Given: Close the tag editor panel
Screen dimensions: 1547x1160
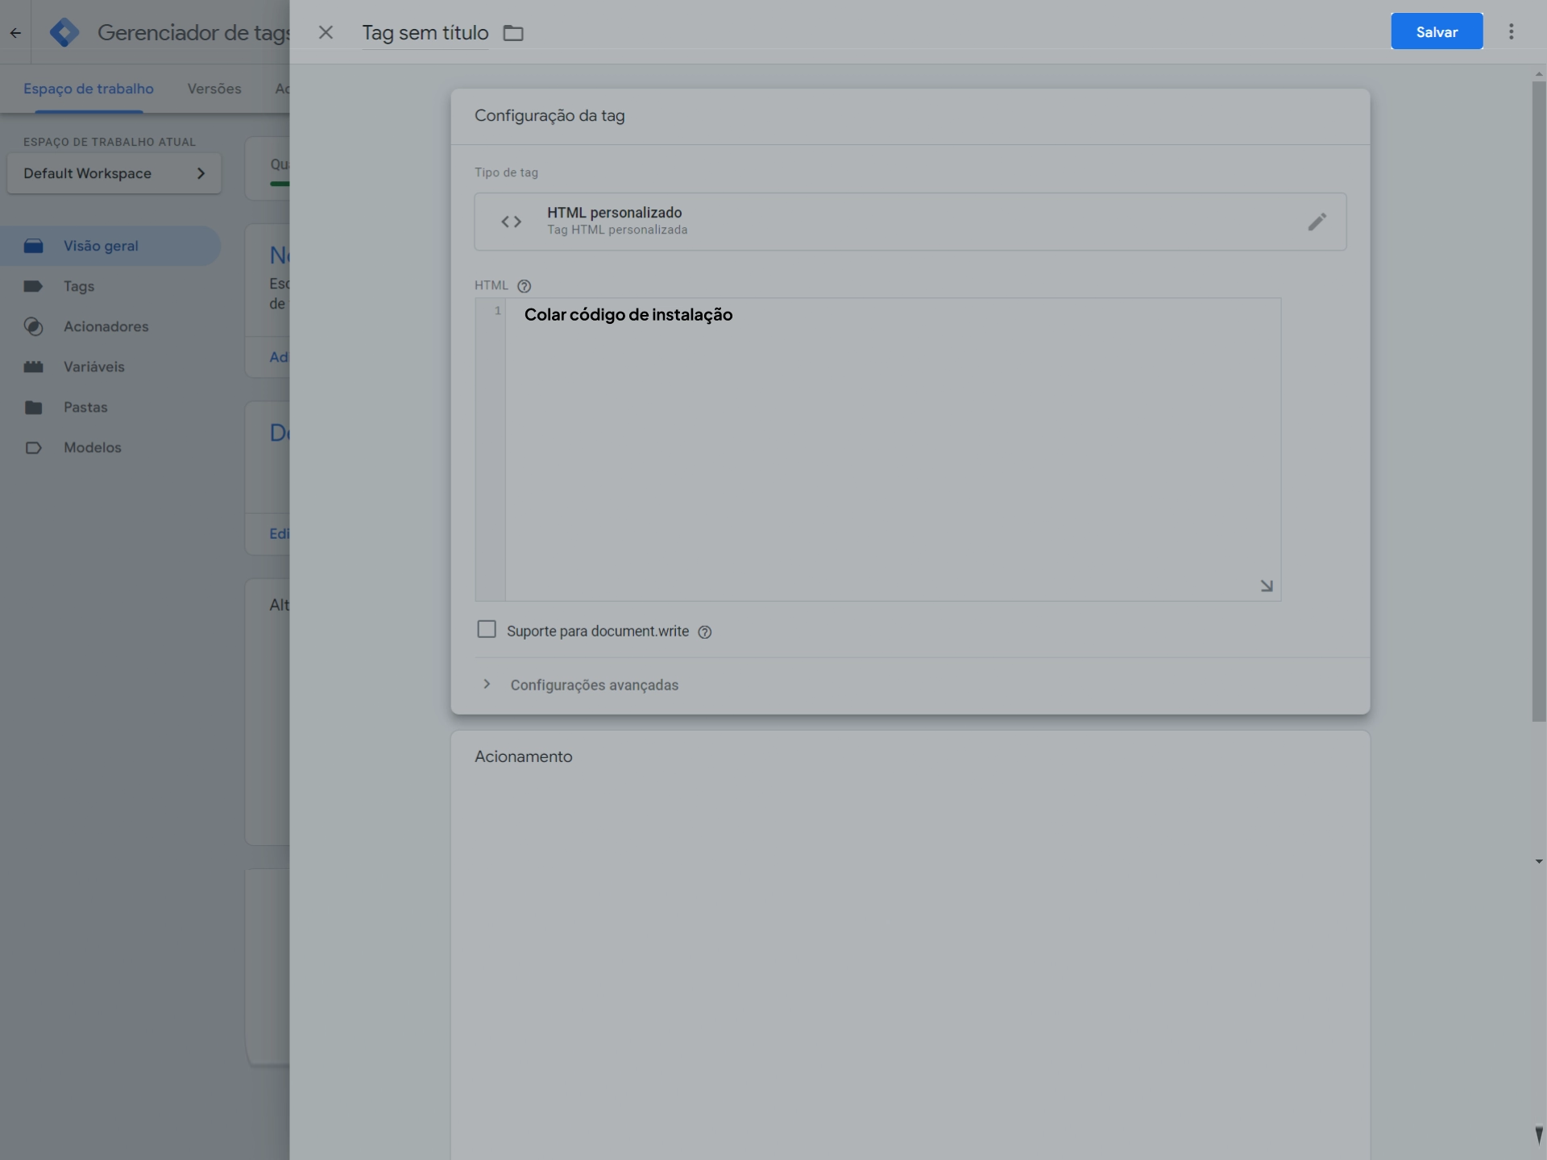Looking at the screenshot, I should coord(326,32).
